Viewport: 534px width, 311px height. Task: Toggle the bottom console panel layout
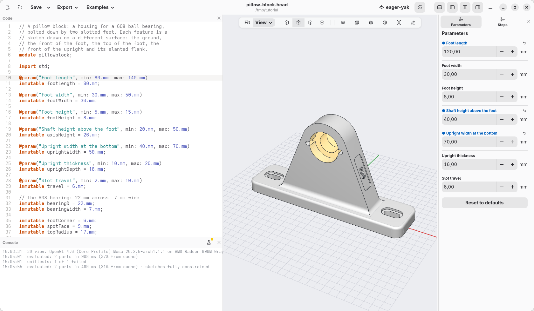click(440, 7)
